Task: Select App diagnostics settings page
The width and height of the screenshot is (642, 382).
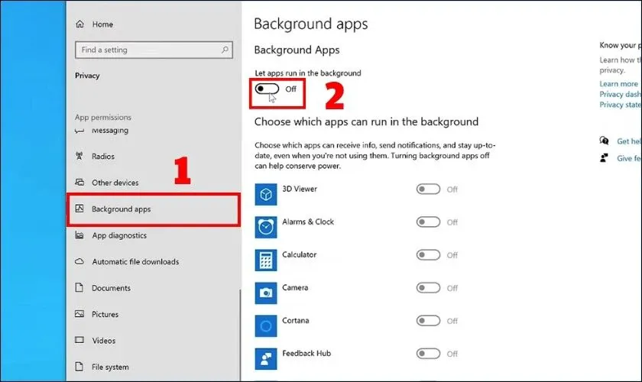Action: [118, 235]
